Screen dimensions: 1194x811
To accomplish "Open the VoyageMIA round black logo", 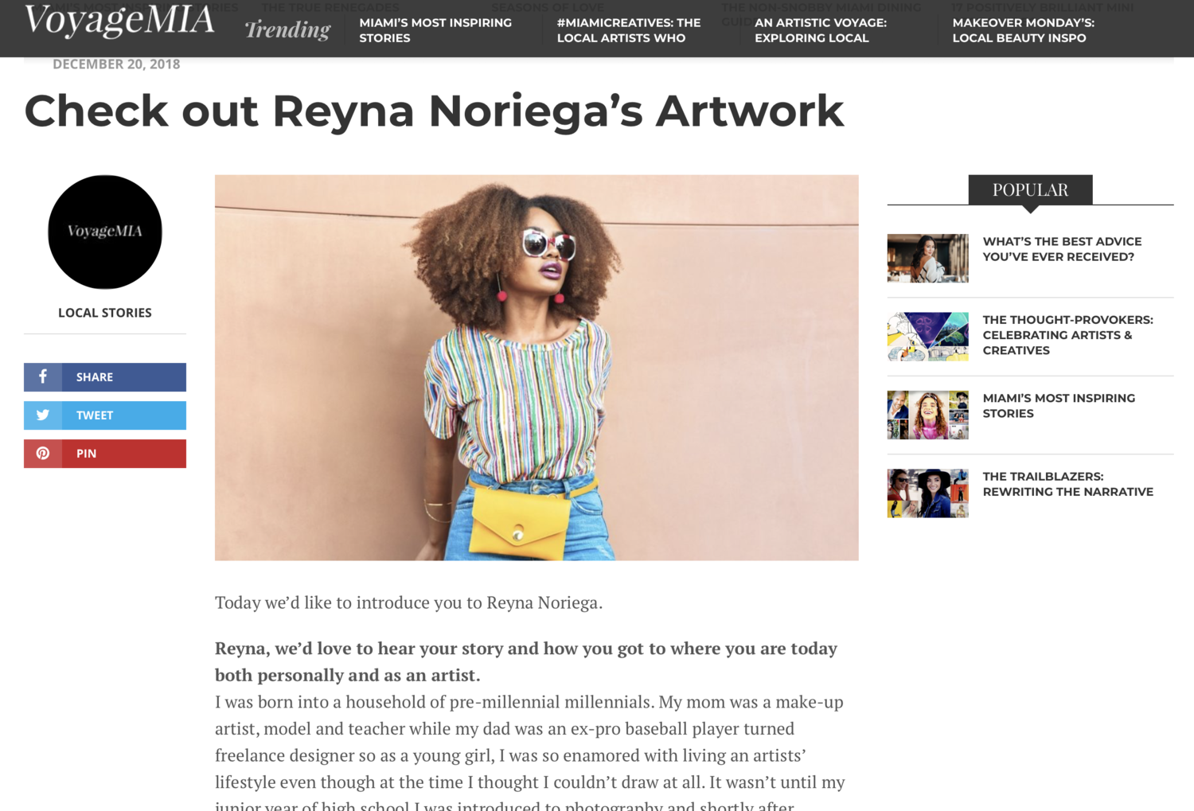I will pyautogui.click(x=105, y=232).
